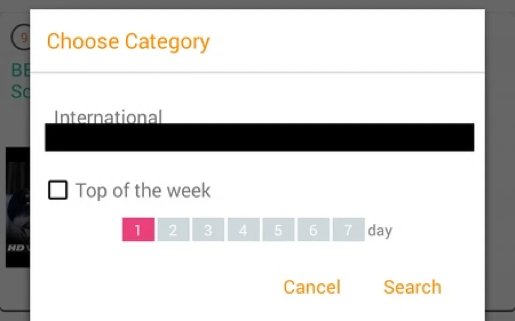The height and width of the screenshot is (321, 515).
Task: Click the HD watermark on the thumbnail
Action: coord(16,247)
